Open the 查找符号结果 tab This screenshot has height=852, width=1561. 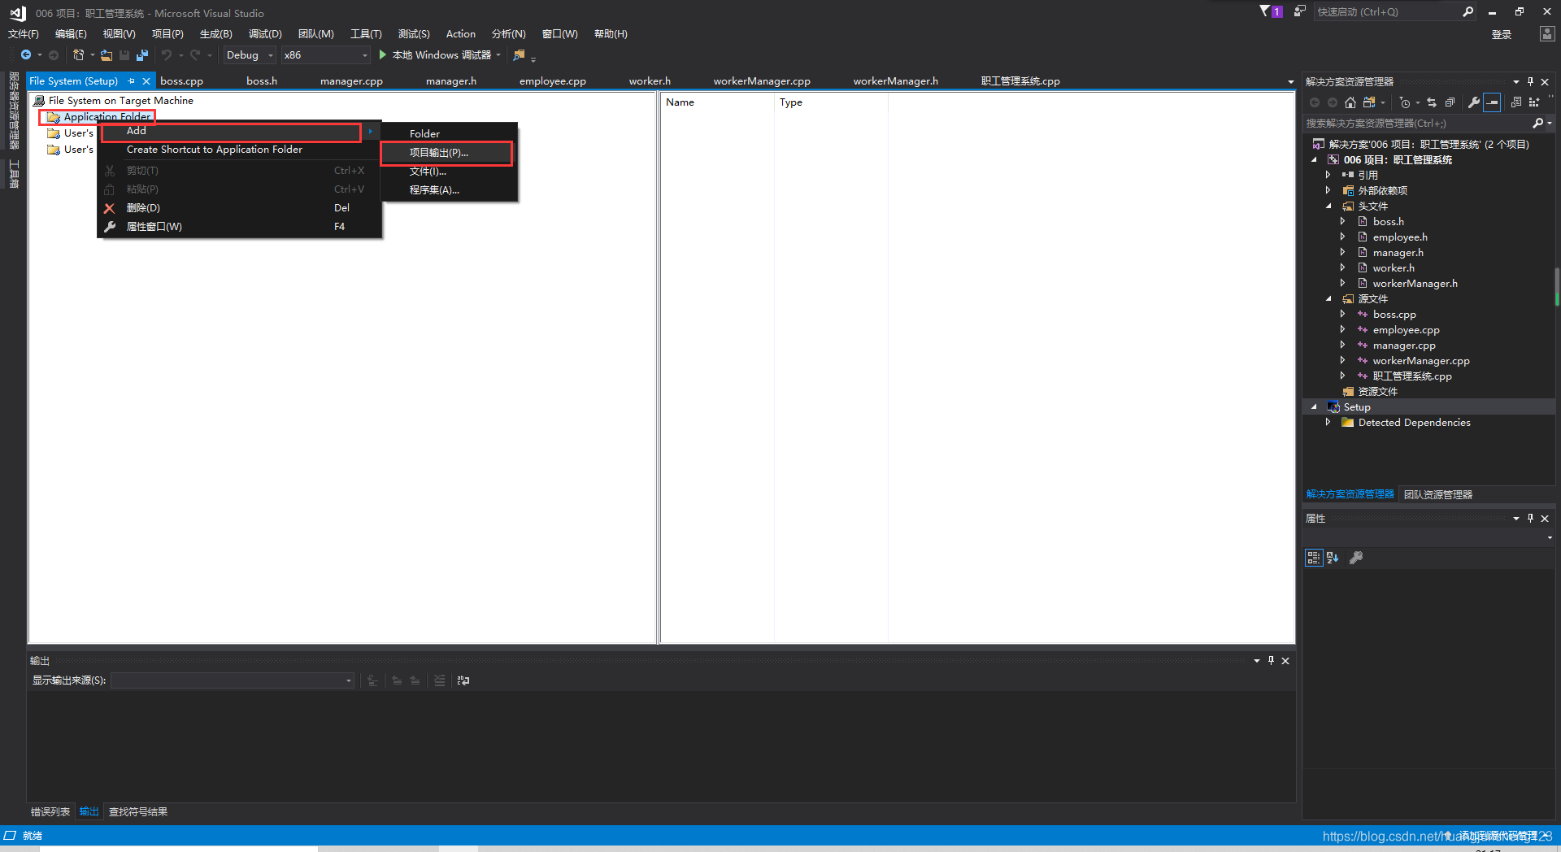(138, 812)
